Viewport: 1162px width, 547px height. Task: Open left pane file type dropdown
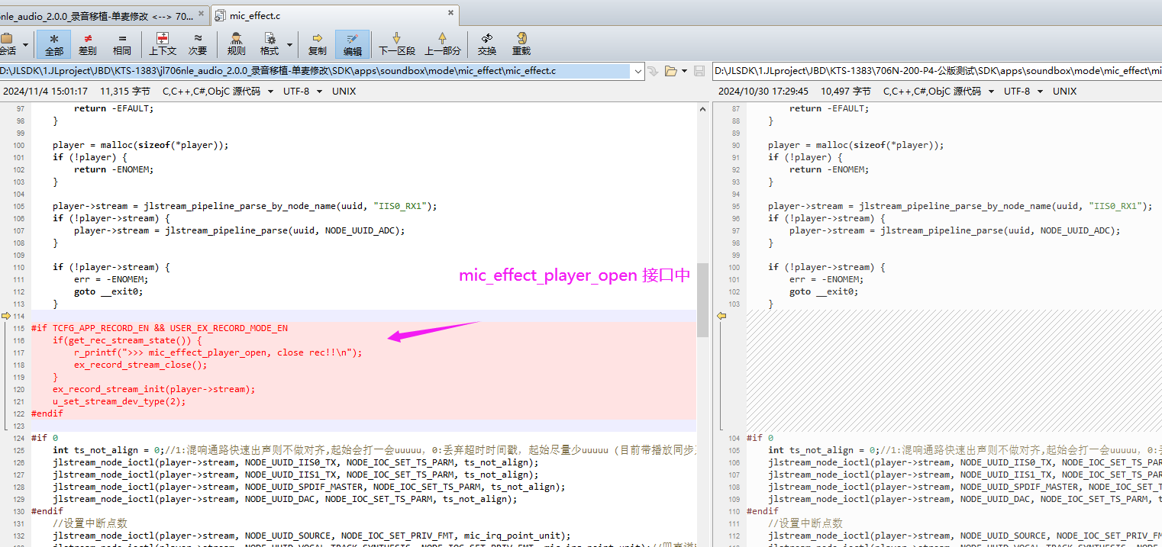[218, 91]
